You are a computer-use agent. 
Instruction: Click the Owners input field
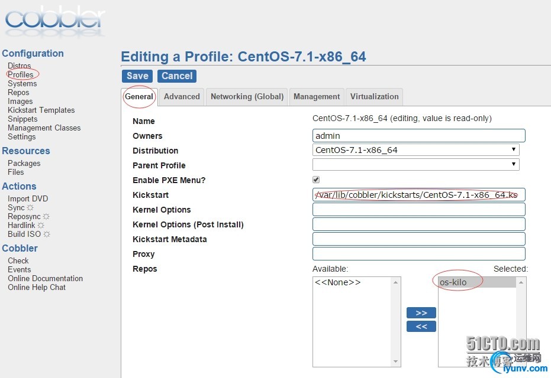[x=419, y=136]
